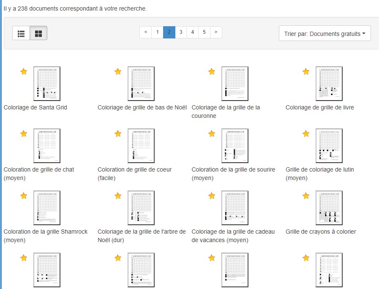Jump to results page 5
The image size is (379, 289).
(x=204, y=32)
